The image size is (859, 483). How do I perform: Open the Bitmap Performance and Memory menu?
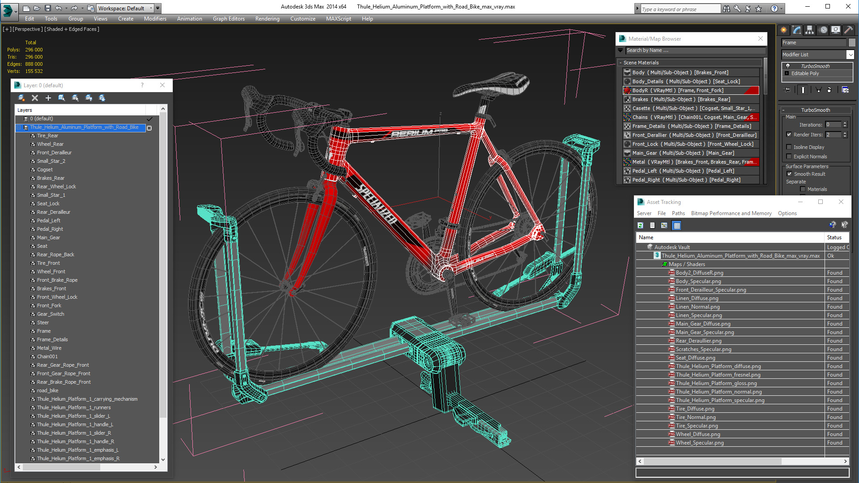pos(731,213)
